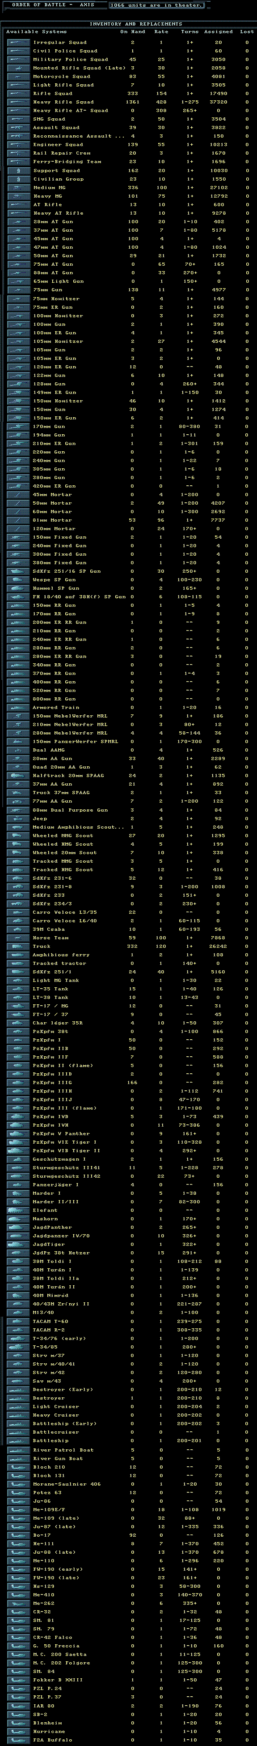This screenshot has width=257, height=1746.
Task: Click the 'JgdPz 38t Hetzer' entry
Action: click(x=62, y=1253)
